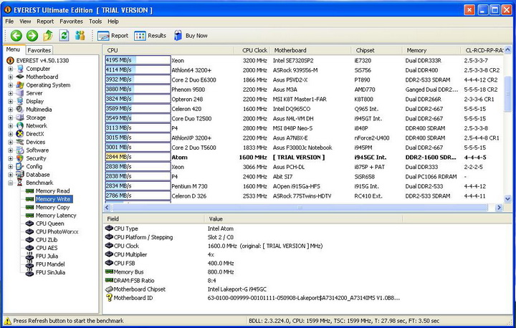Sort by the Motherboard column header

(x=310, y=50)
